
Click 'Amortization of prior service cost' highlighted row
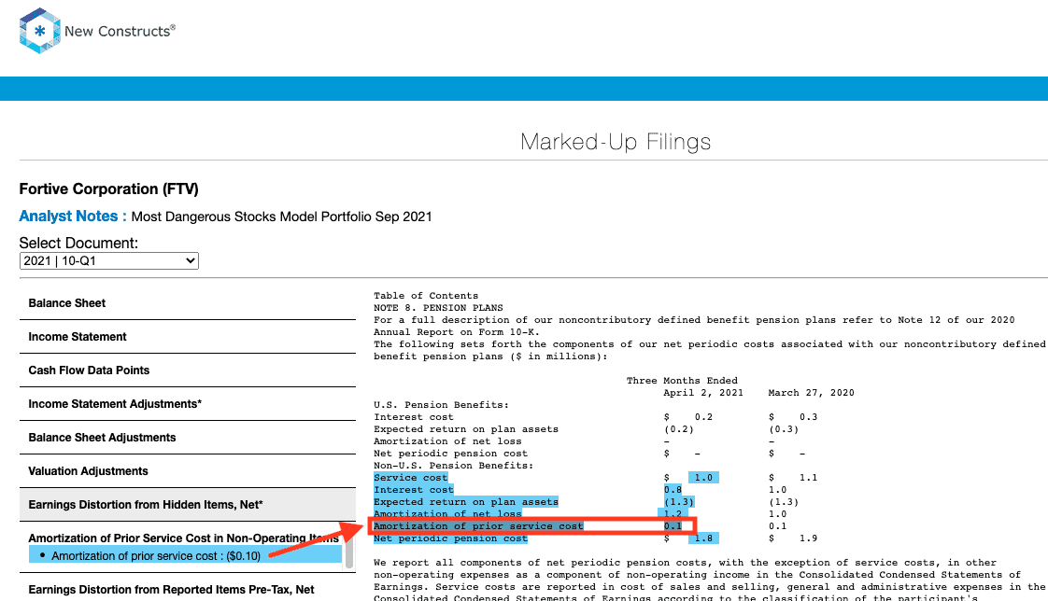pos(532,526)
